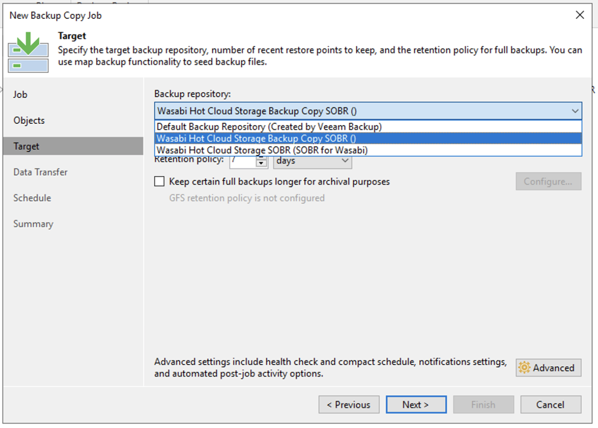The image size is (598, 428).
Task: Click the < Previous button
Action: tap(349, 404)
